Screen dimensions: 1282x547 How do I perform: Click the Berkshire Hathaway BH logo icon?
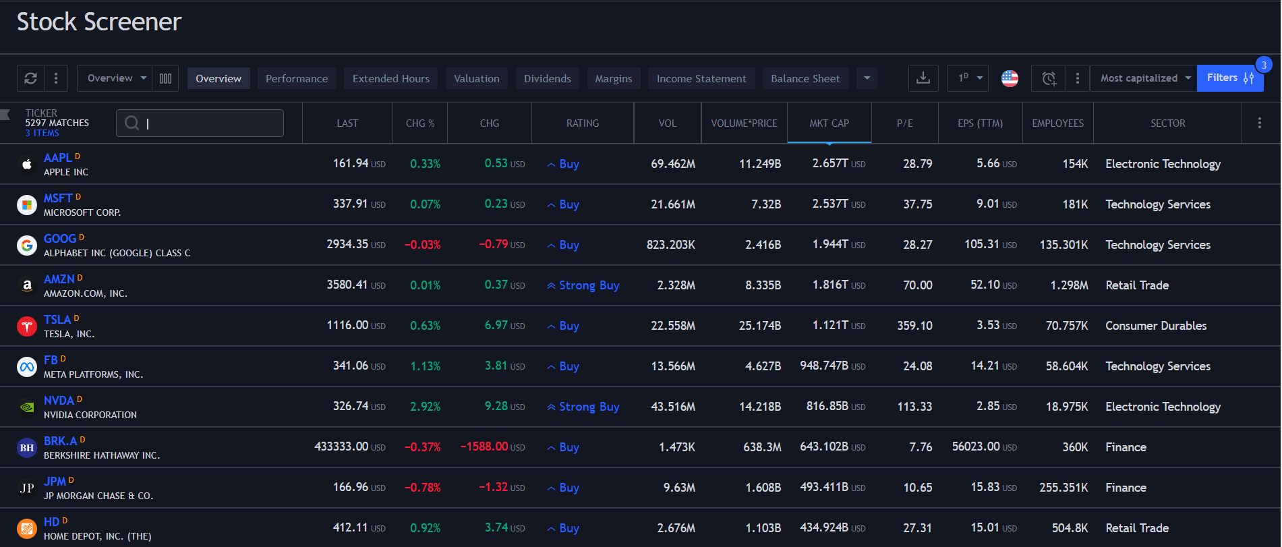point(27,447)
